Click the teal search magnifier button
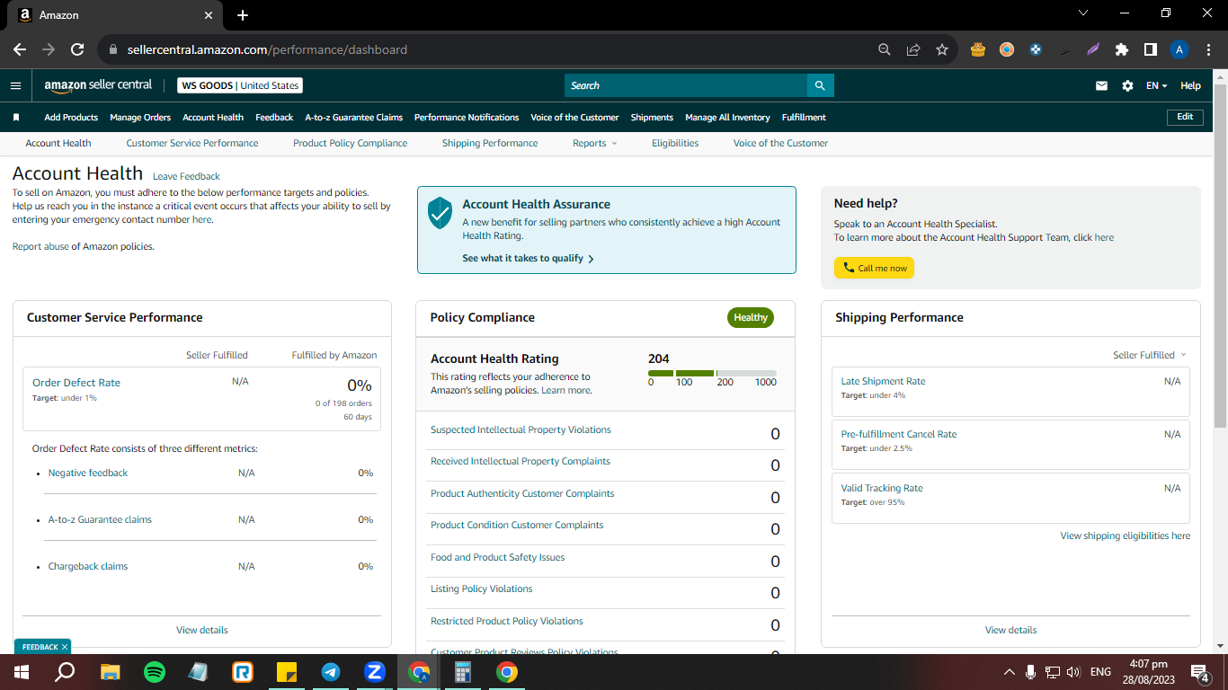Viewport: 1228px width, 690px height. [x=820, y=85]
